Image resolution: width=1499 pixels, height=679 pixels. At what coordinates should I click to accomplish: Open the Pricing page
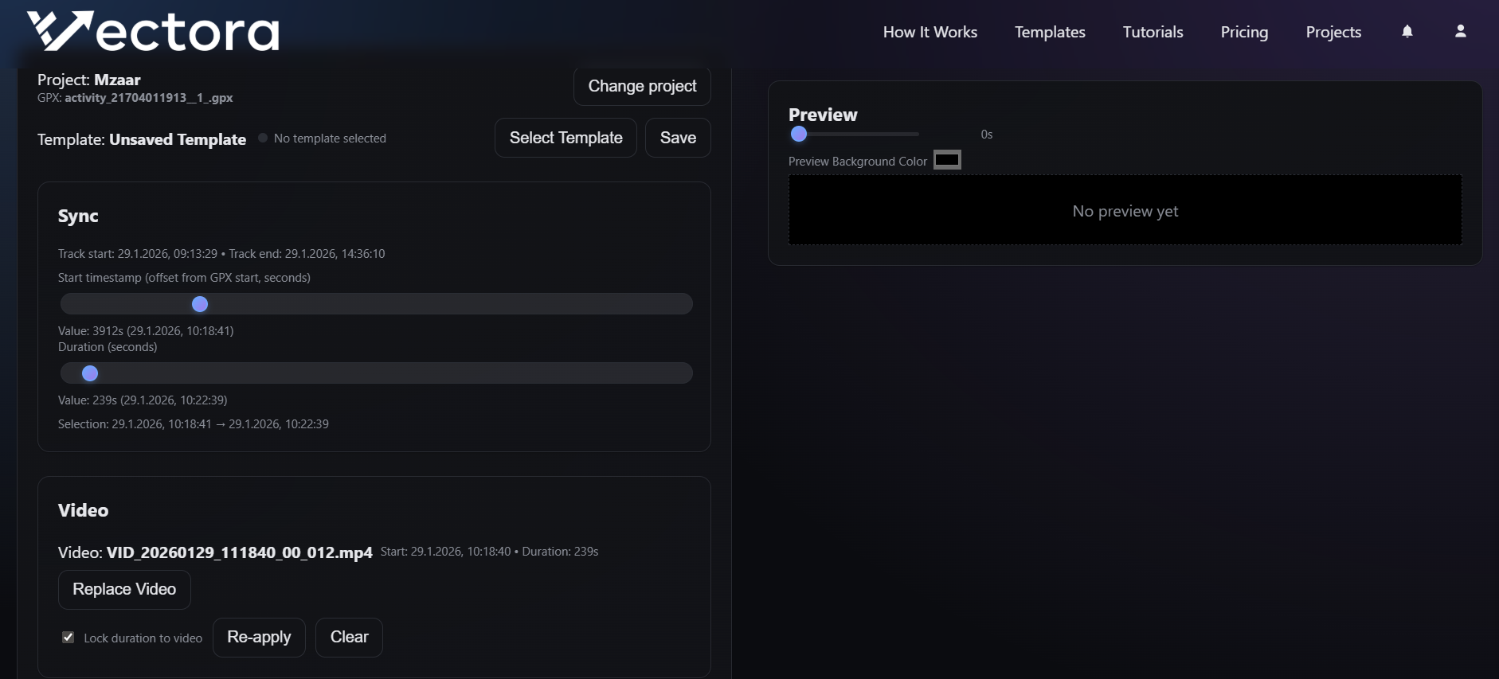click(x=1244, y=32)
